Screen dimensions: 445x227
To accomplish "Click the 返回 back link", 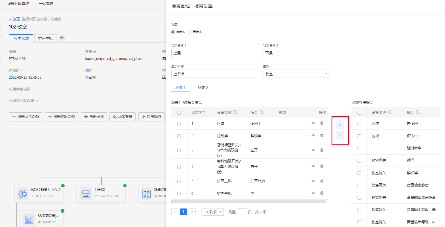I will pos(15,19).
